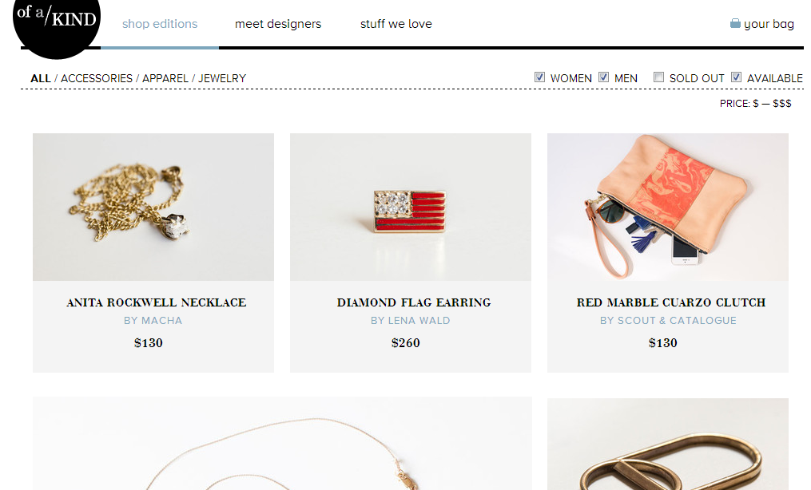Visit the By Lena Wald designer link
The width and height of the screenshot is (811, 490).
point(411,321)
